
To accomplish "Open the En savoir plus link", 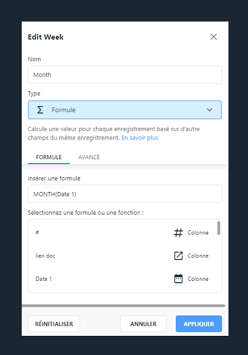I will click(x=139, y=138).
